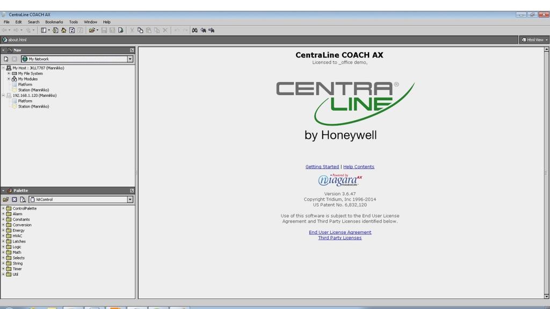The height and width of the screenshot is (309, 550).
Task: Select Platform under 192.168.1.120
Action: [25, 101]
